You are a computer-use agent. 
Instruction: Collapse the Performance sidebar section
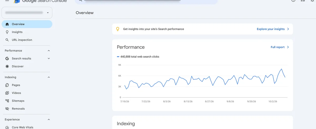click(x=49, y=51)
